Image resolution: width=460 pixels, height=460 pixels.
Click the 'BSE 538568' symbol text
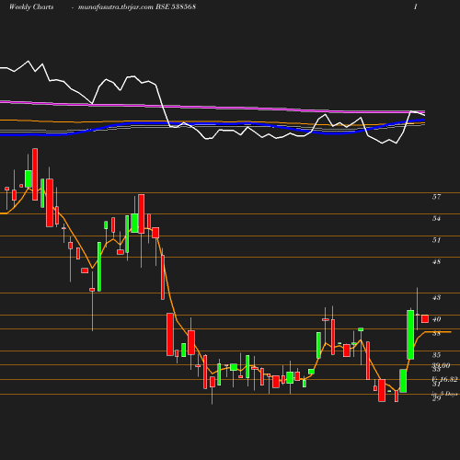pos(176,7)
